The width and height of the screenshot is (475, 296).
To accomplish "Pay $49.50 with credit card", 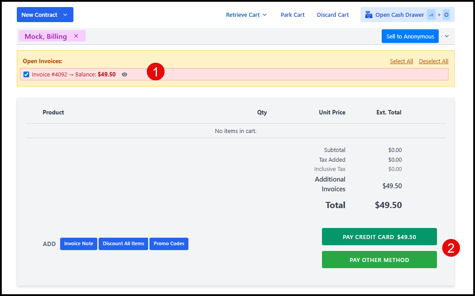I will coord(379,237).
